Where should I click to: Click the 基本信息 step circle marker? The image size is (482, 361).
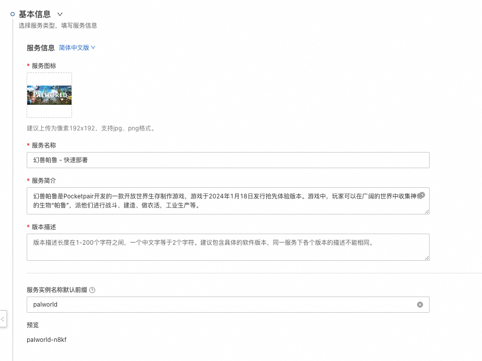pos(13,15)
